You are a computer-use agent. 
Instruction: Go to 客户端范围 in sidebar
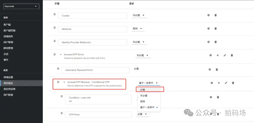coord(9,30)
